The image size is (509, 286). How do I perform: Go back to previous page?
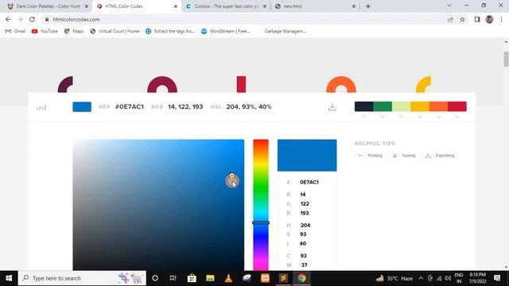pyautogui.click(x=8, y=19)
